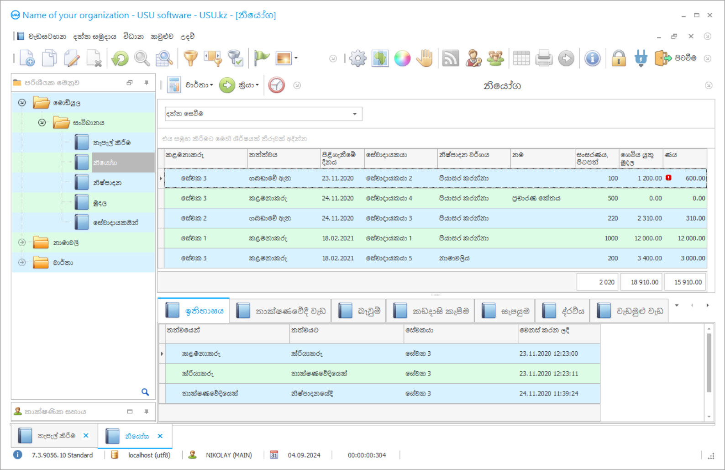The image size is (725, 470).
Task: Click the blue Info icon
Action: point(593,58)
